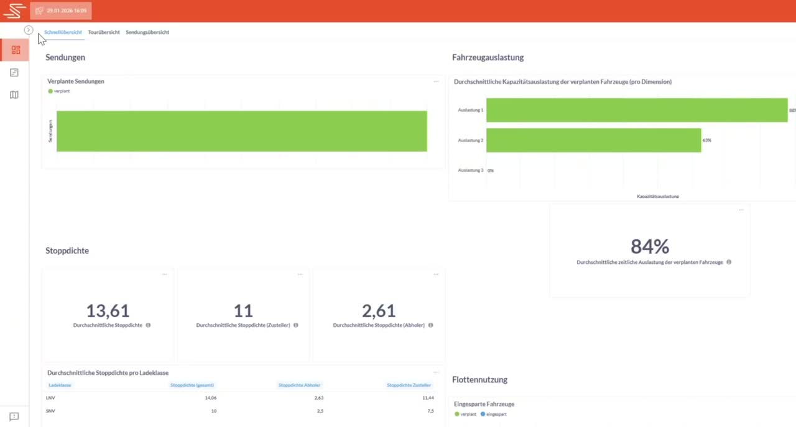Open the scenario date button 29.01.2026 16:09
Image resolution: width=796 pixels, height=427 pixels.
[x=61, y=11]
